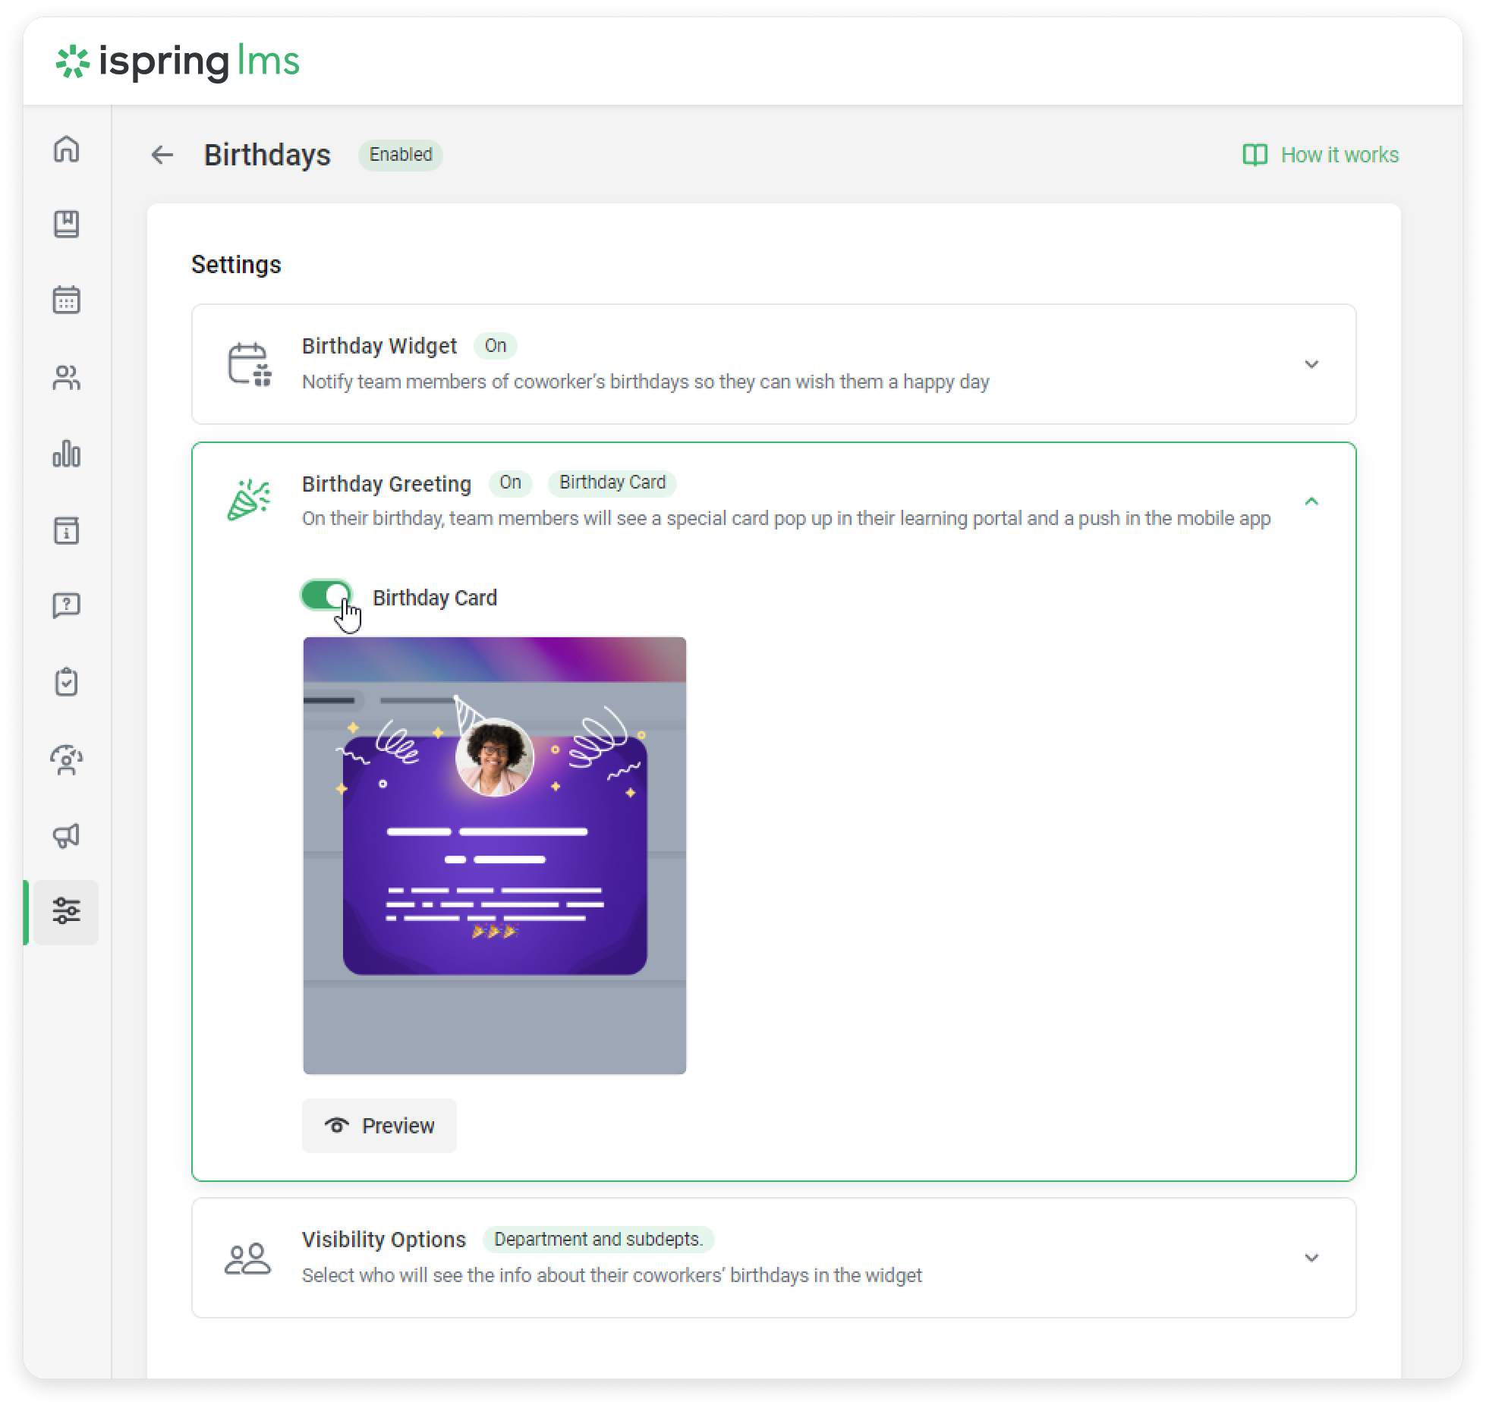
Task: Open the question chat bubble icon
Action: click(x=67, y=606)
